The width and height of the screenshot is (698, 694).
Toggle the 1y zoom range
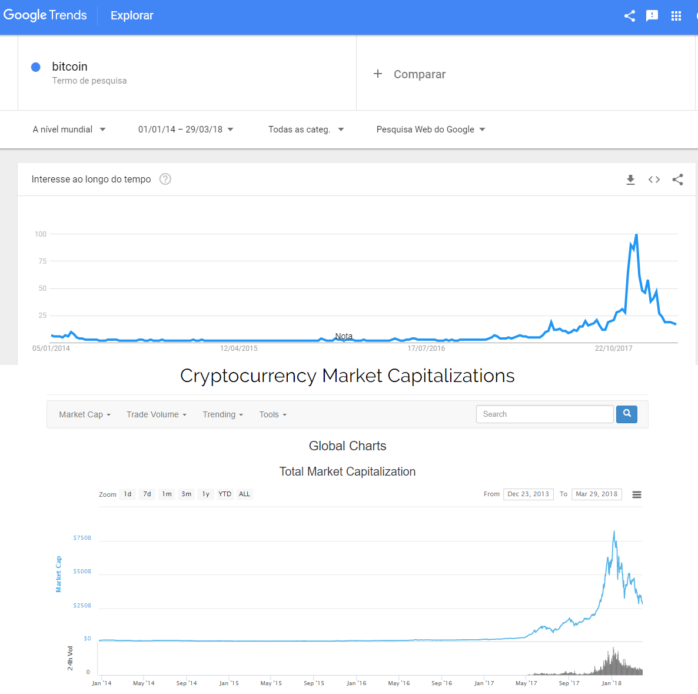click(x=205, y=494)
